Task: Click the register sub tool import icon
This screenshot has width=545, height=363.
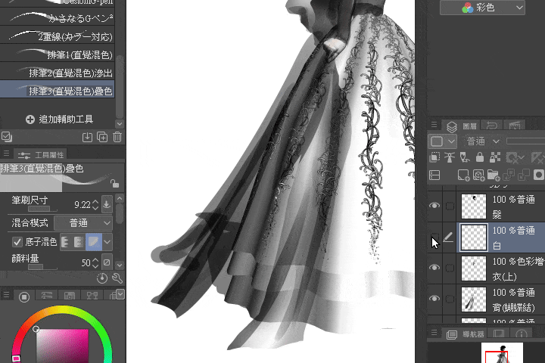Action: [x=87, y=137]
